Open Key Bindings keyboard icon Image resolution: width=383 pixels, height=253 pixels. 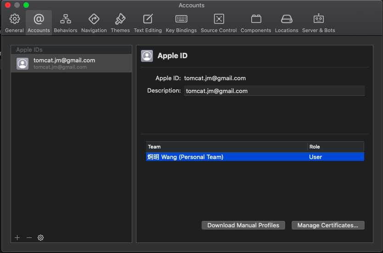[x=181, y=19]
